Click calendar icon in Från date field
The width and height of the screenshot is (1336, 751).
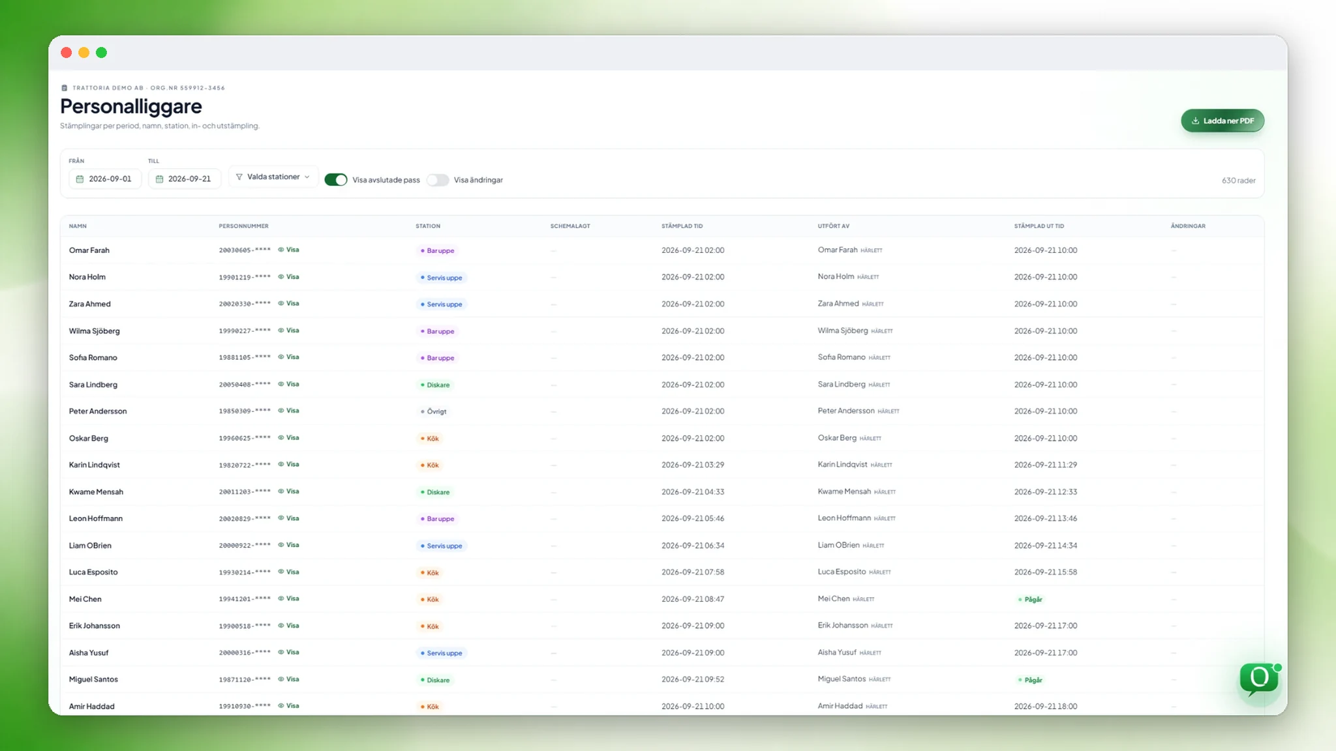pyautogui.click(x=80, y=179)
